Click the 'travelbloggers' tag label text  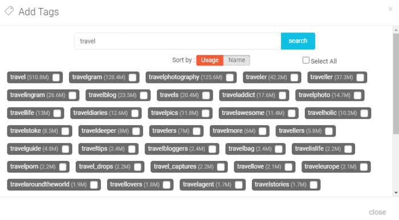(x=168, y=149)
